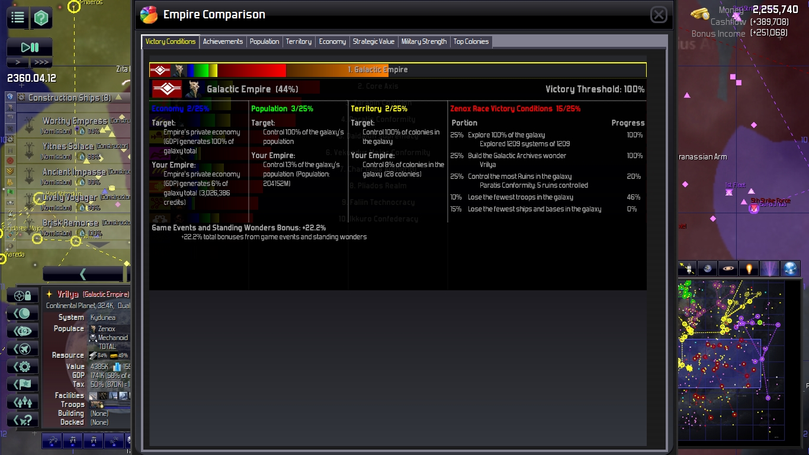Zoom map to sector view with star icon

(x=749, y=268)
